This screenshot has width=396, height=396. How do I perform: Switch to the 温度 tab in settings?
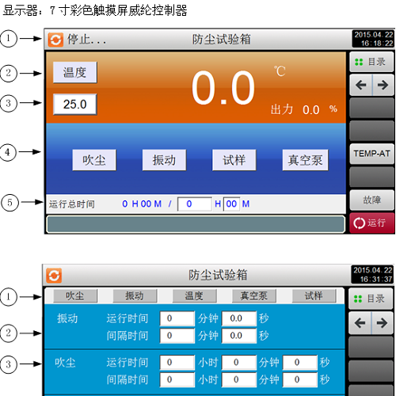195,295
